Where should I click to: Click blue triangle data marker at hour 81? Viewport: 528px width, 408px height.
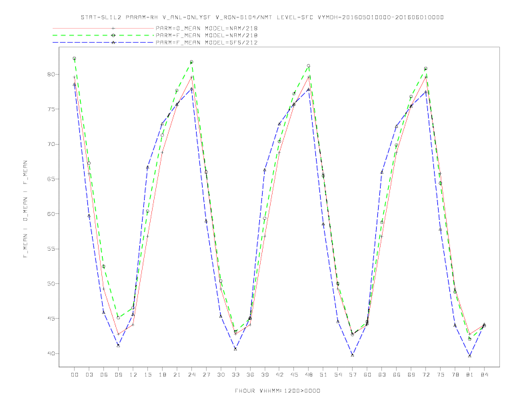tap(470, 355)
